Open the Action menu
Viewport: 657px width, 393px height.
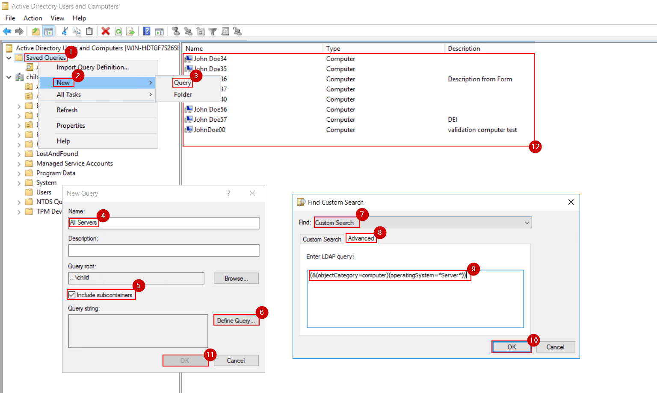[x=33, y=18]
